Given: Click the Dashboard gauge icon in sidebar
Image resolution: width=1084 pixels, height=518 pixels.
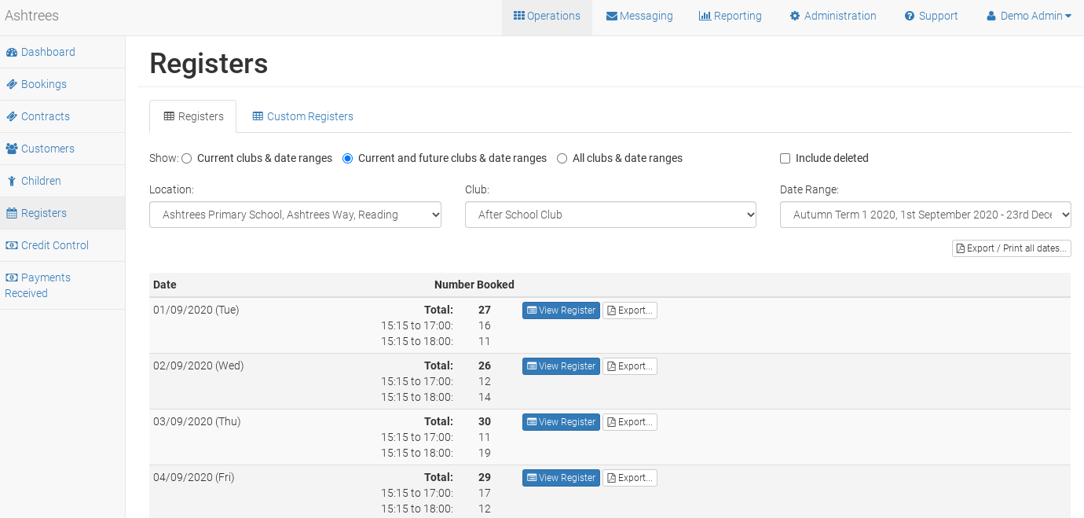Looking at the screenshot, I should (x=12, y=53).
